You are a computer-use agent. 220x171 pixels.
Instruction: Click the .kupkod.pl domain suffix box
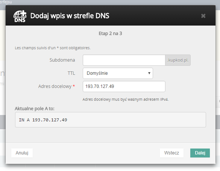pos(178,60)
